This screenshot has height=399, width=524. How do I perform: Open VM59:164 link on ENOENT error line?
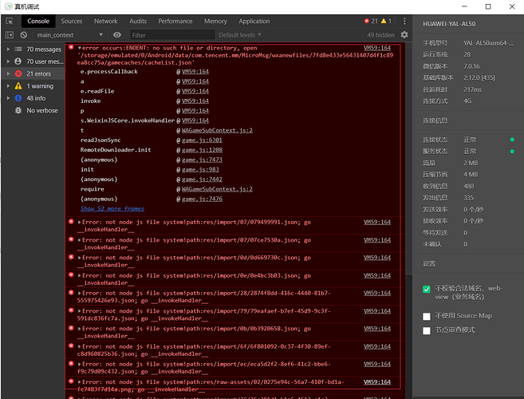click(x=377, y=48)
